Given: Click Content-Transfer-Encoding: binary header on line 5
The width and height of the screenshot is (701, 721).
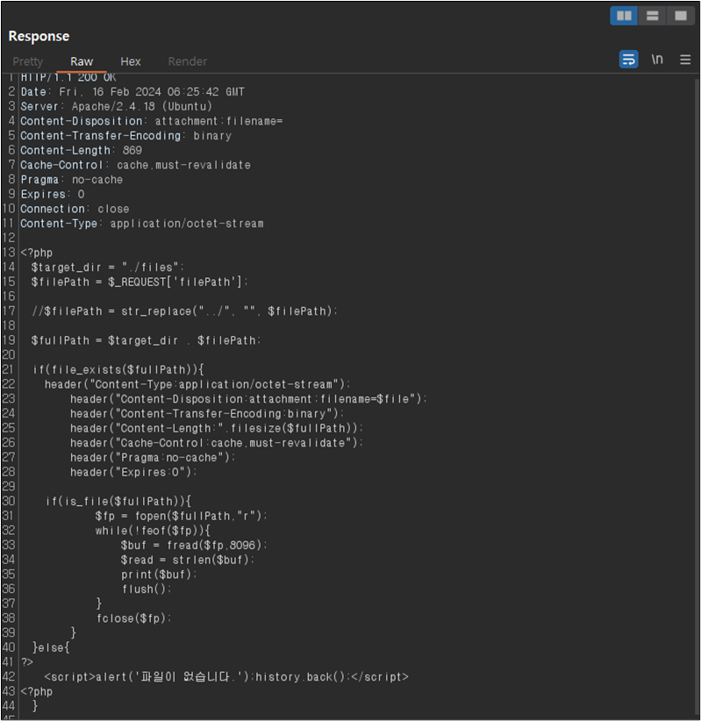Looking at the screenshot, I should click(126, 136).
